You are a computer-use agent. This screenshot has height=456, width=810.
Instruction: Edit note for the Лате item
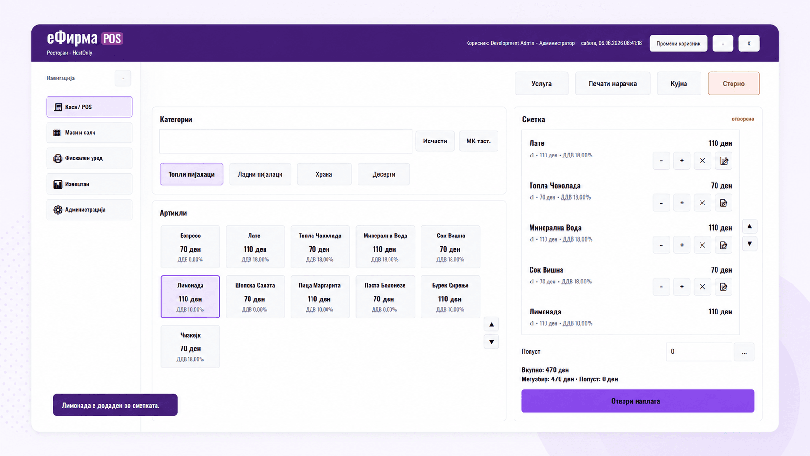[x=723, y=161]
